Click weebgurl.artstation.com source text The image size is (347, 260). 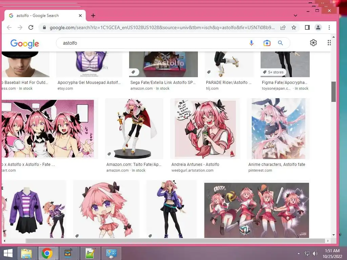192,171
